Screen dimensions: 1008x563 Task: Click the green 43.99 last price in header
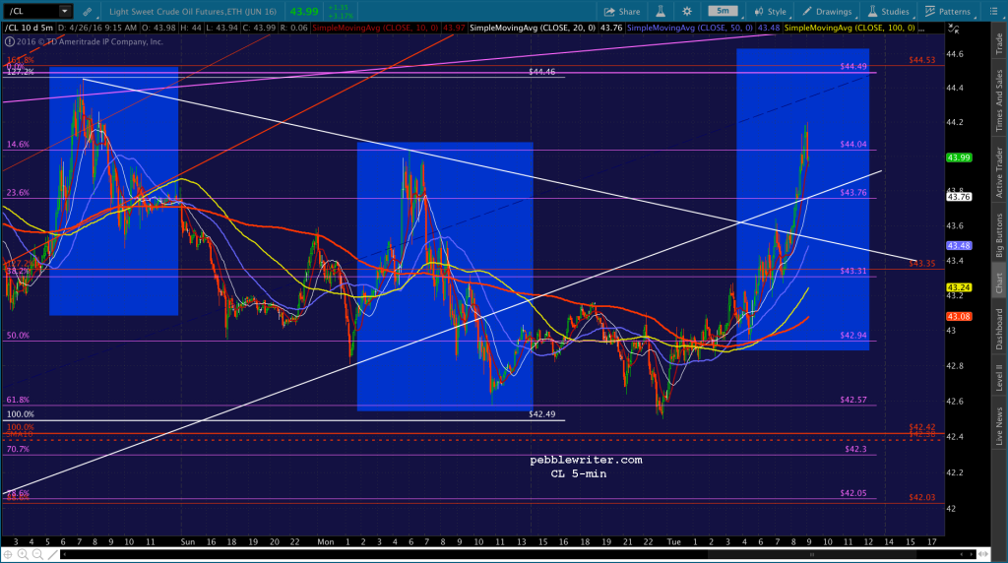pyautogui.click(x=304, y=12)
